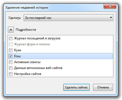Viewport: 122px width, 100px height.
Task: Click the Подробности label text
Action: tap(26, 30)
